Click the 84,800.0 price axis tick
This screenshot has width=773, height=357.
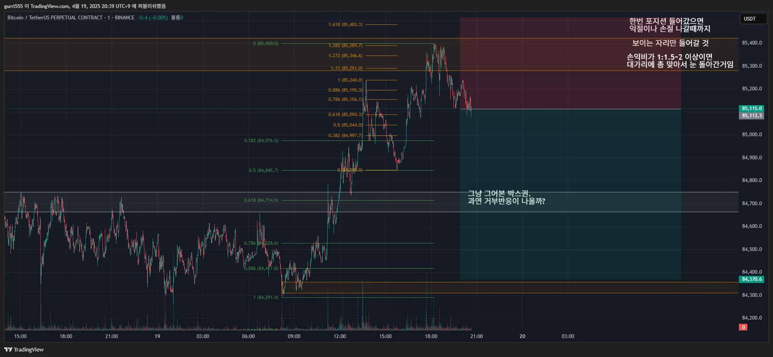tap(752, 180)
